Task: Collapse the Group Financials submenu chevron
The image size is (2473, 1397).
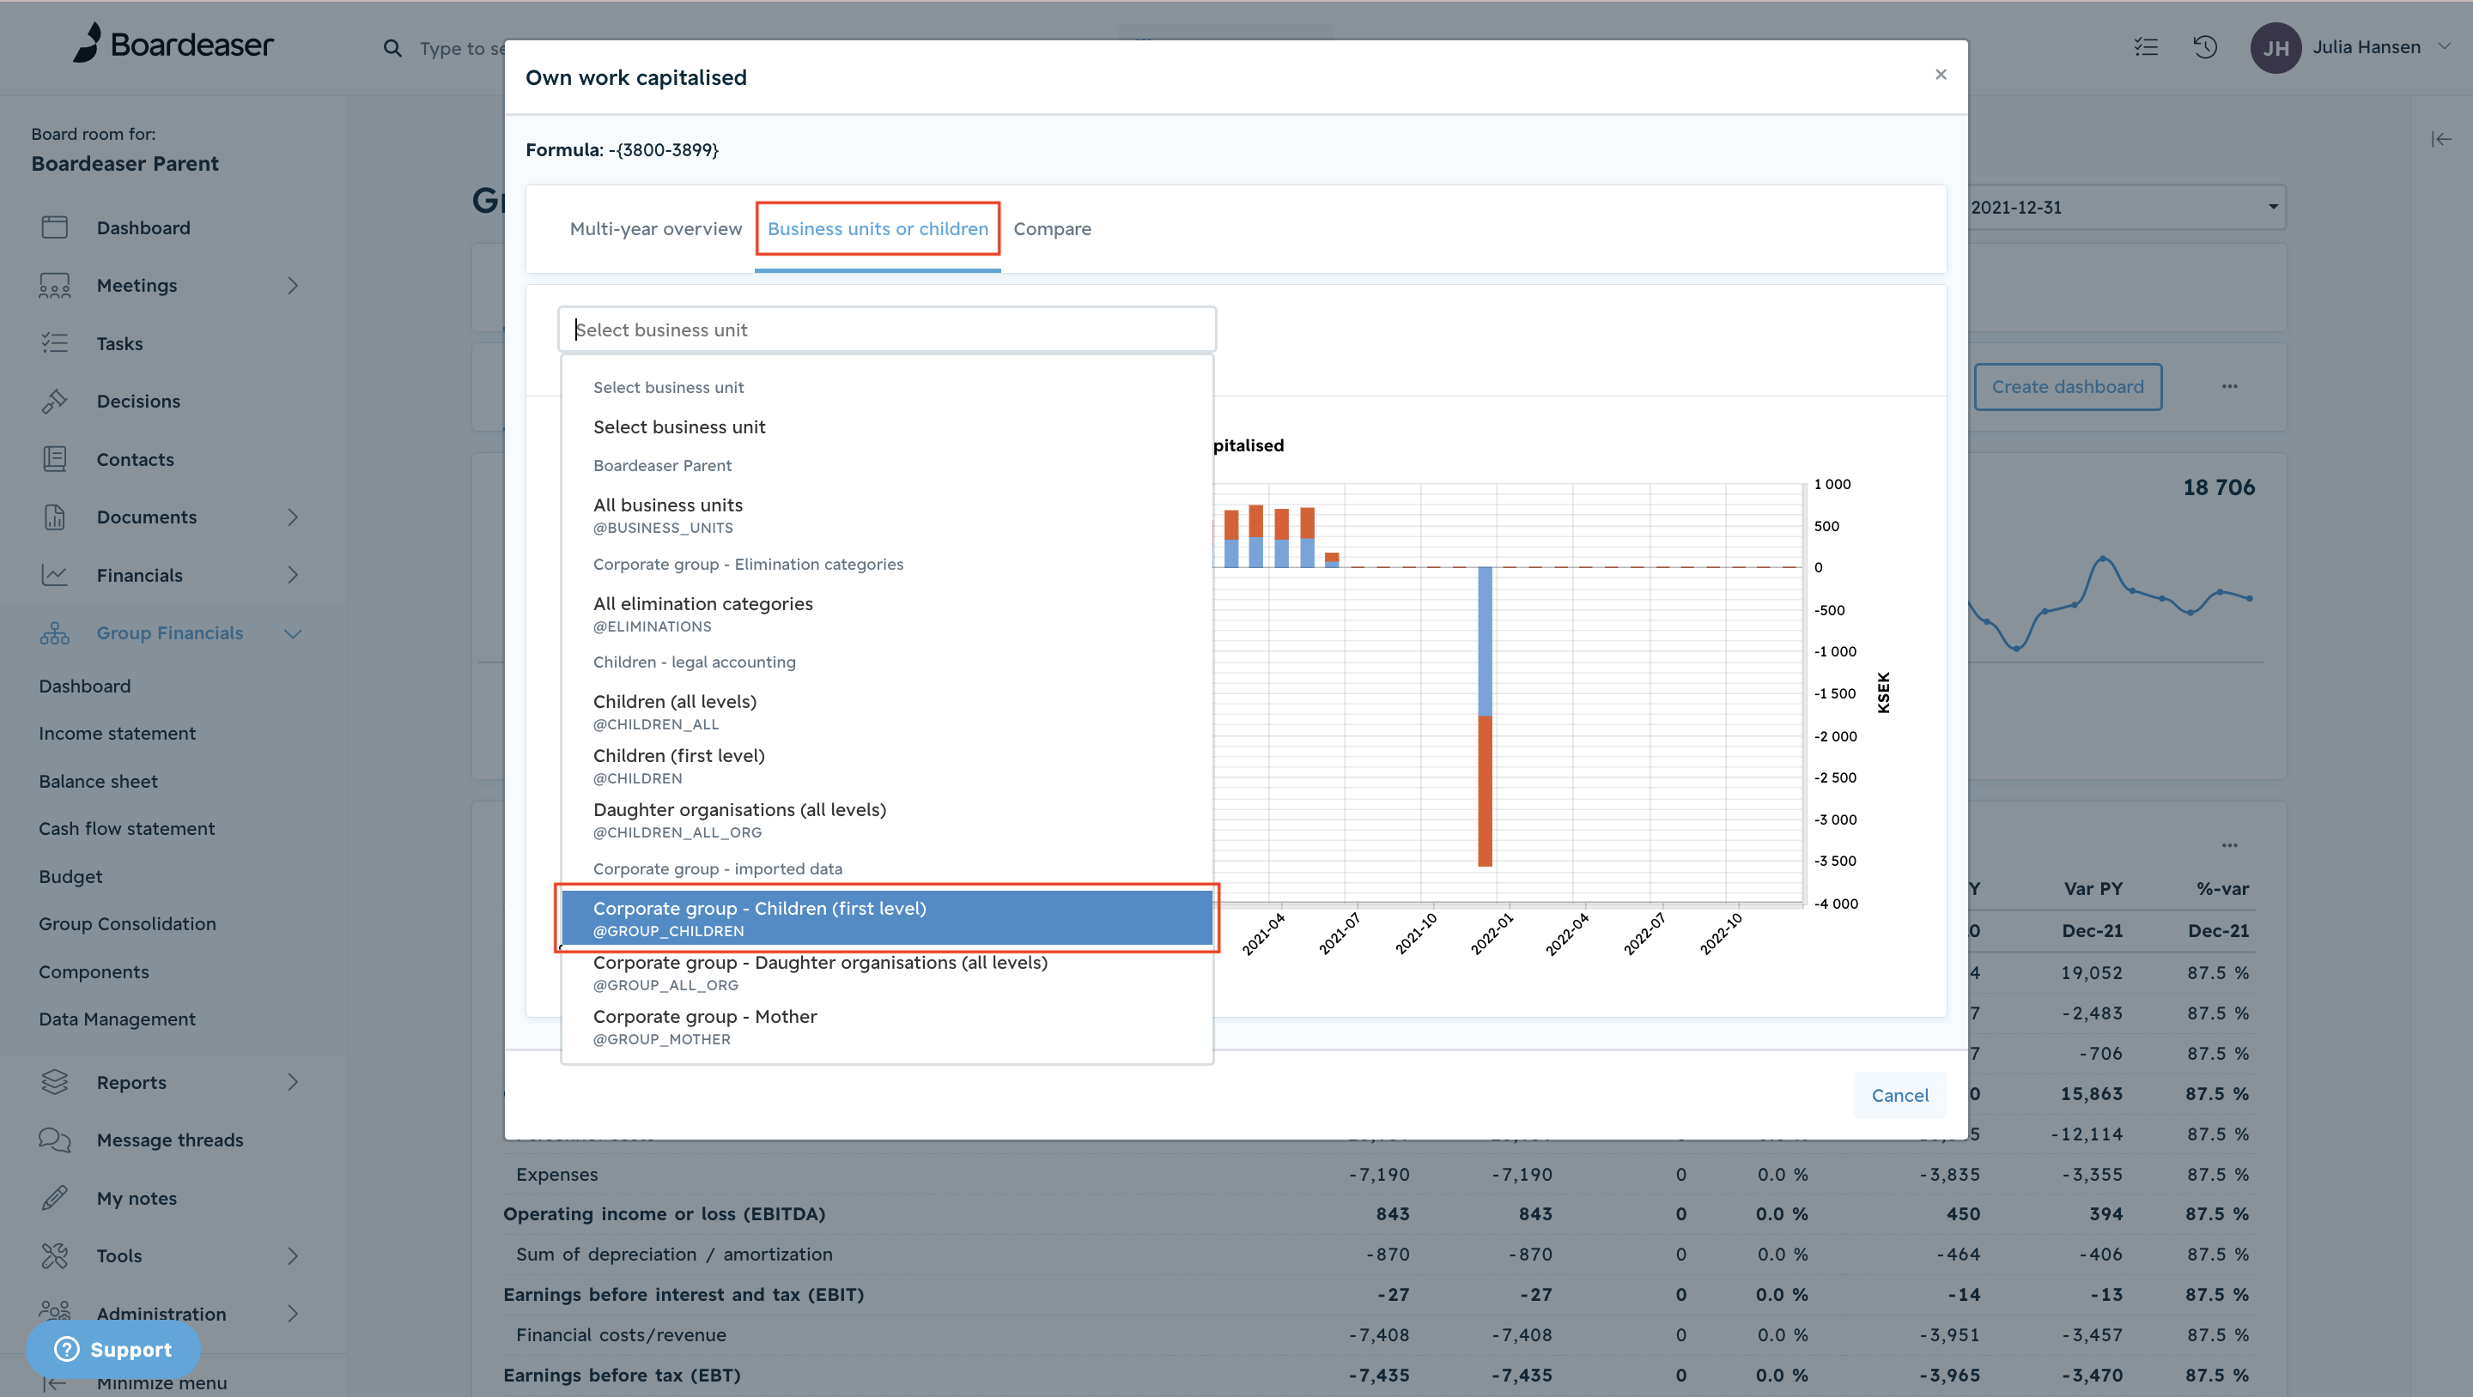Action: [293, 633]
